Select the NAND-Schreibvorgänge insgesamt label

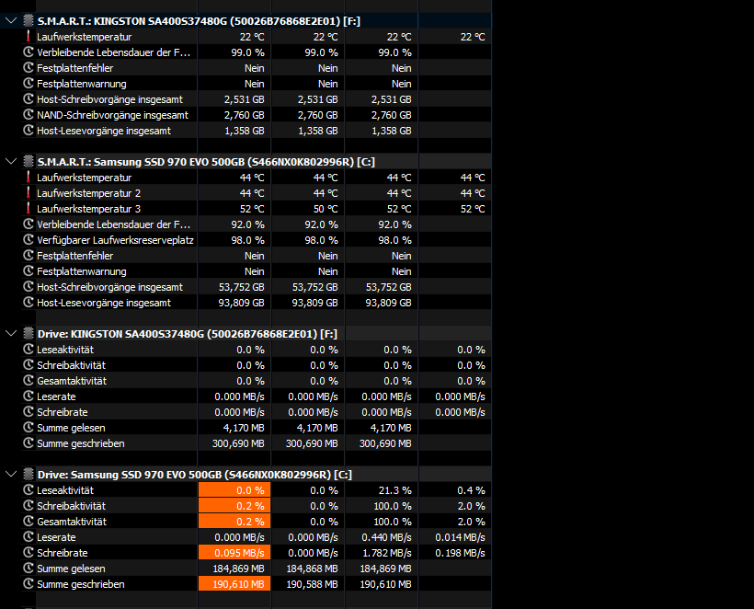(112, 115)
